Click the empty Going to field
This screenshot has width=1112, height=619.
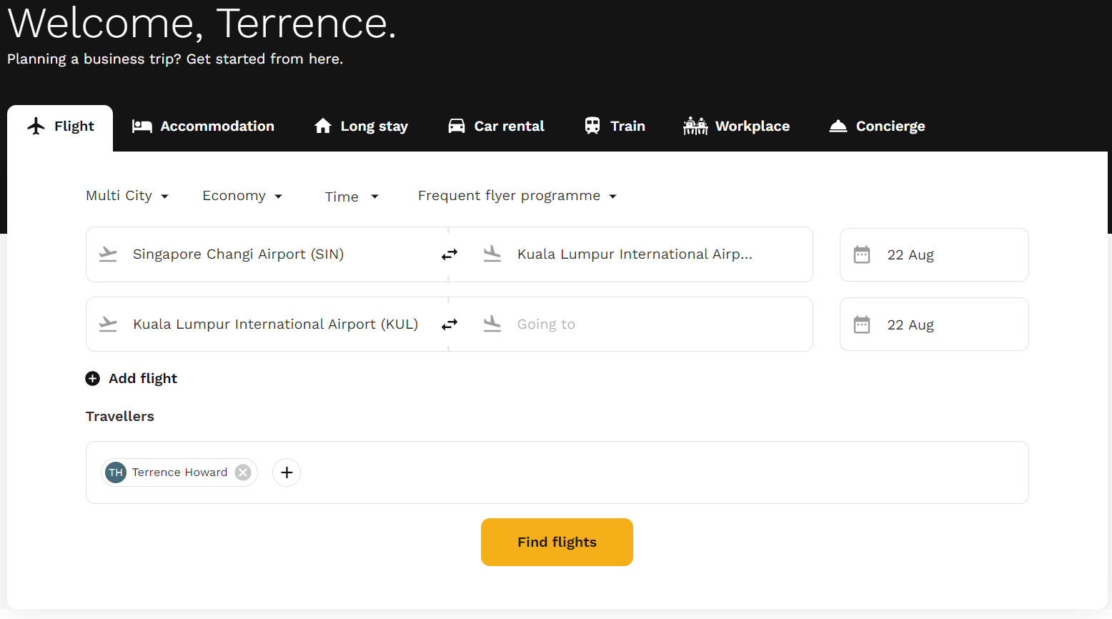[x=630, y=325]
